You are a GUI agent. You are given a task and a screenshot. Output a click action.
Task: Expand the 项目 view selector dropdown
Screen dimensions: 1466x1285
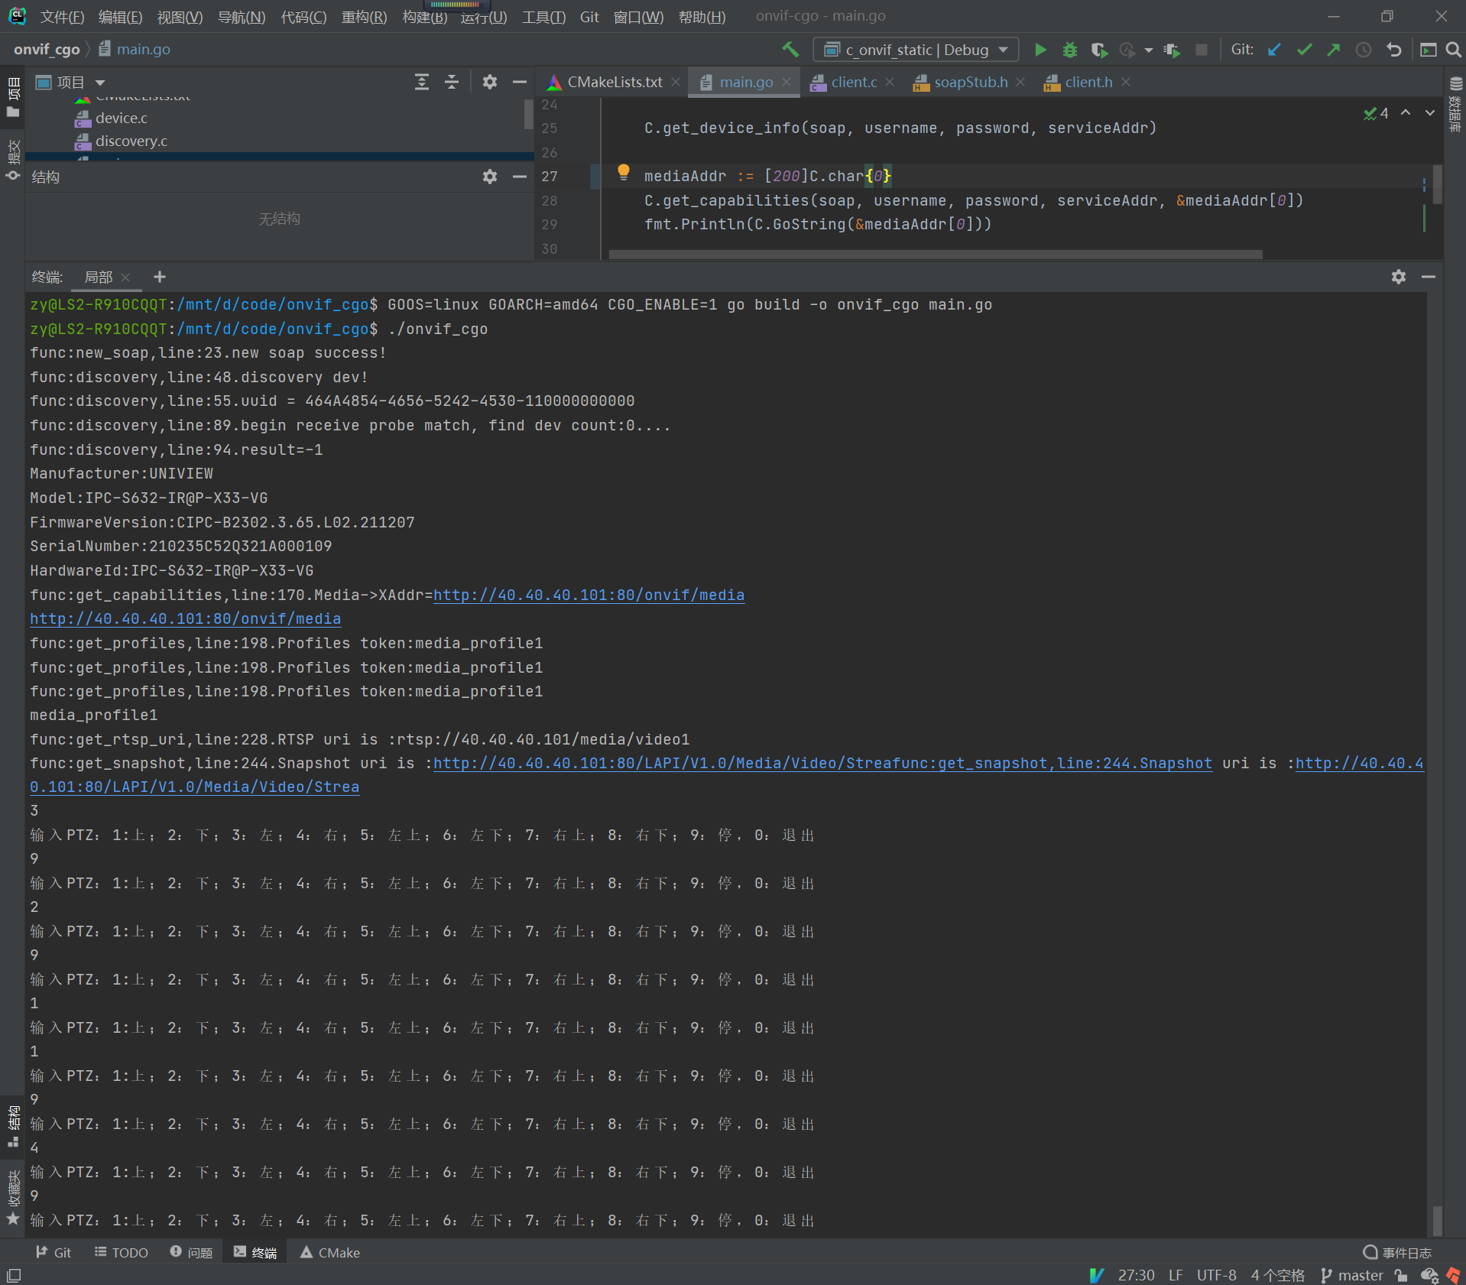coord(100,82)
